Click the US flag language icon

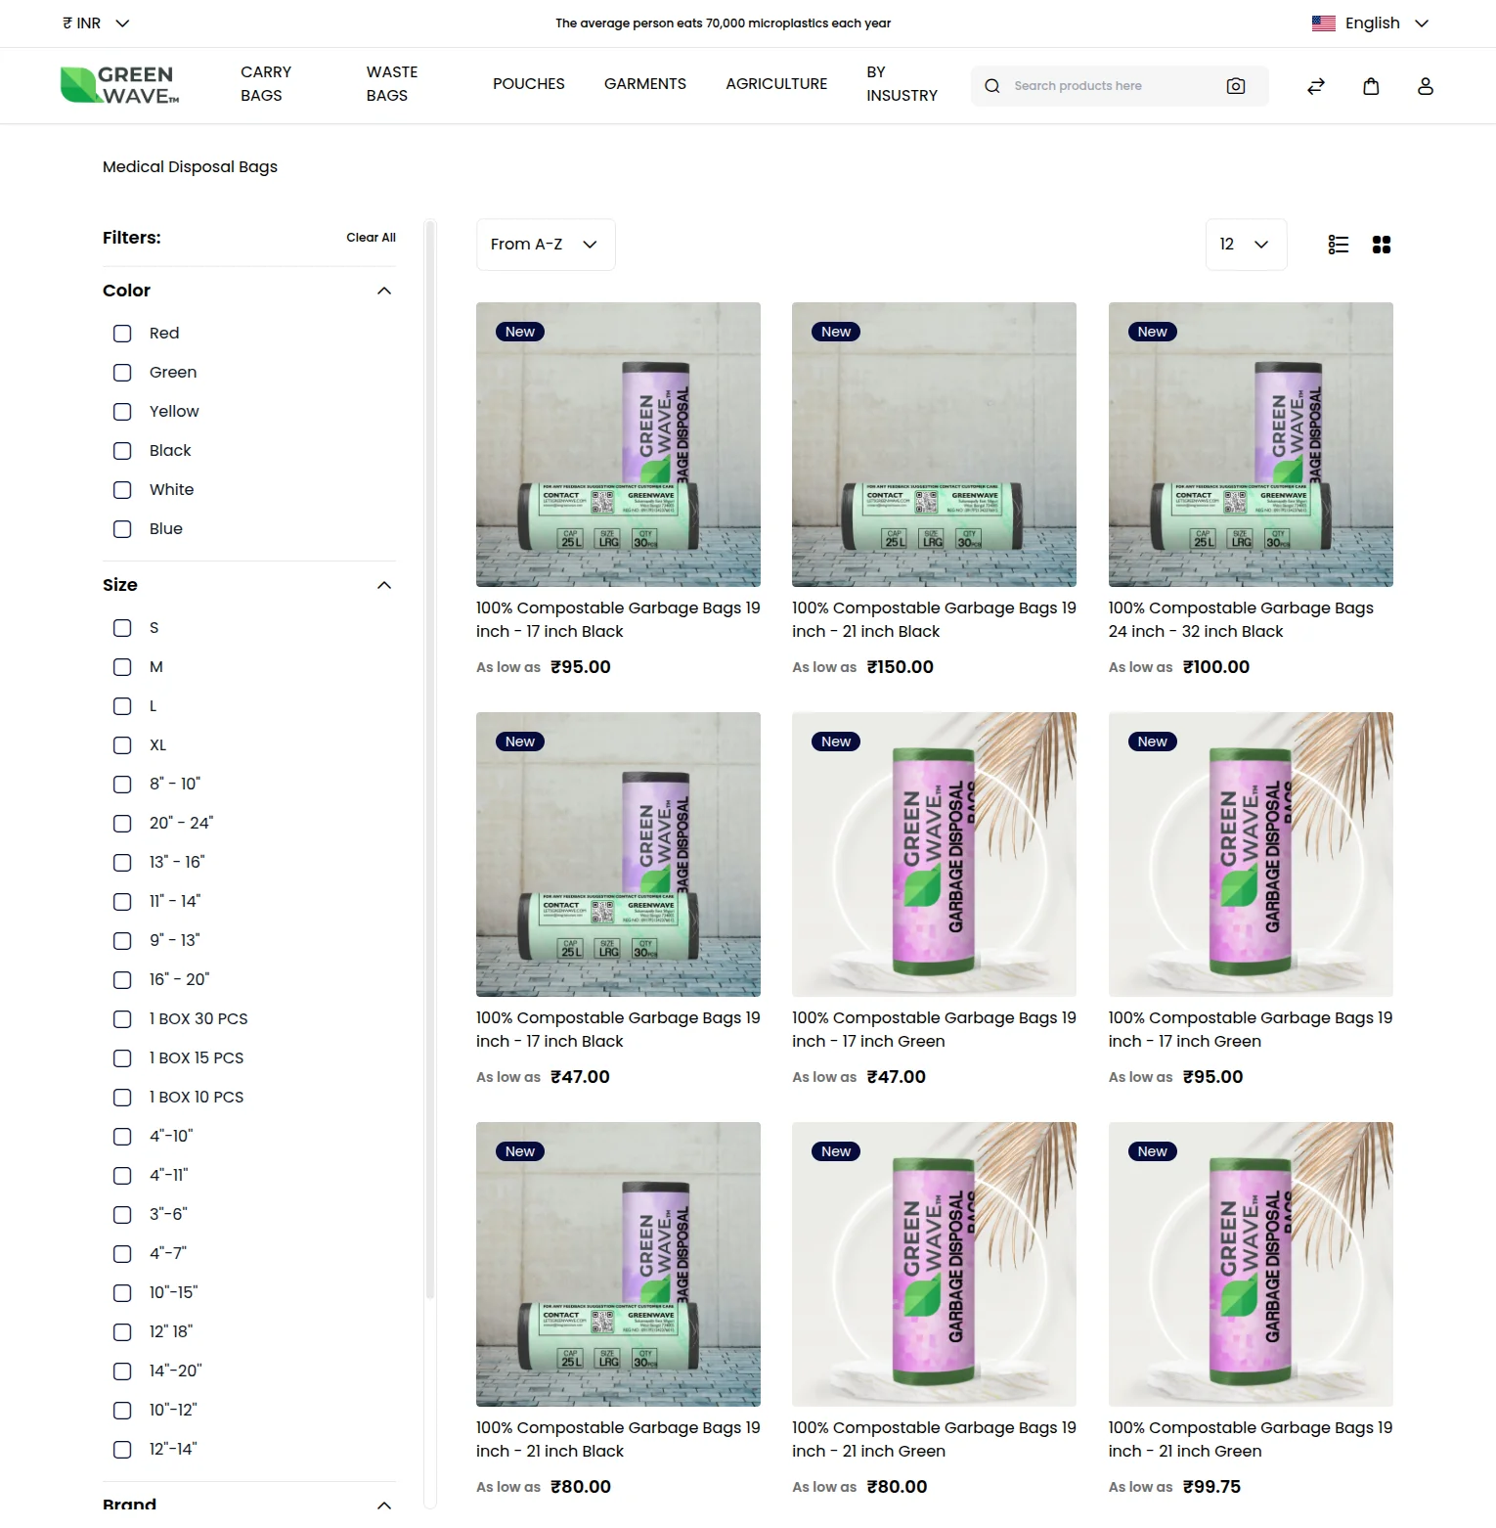pyautogui.click(x=1324, y=22)
